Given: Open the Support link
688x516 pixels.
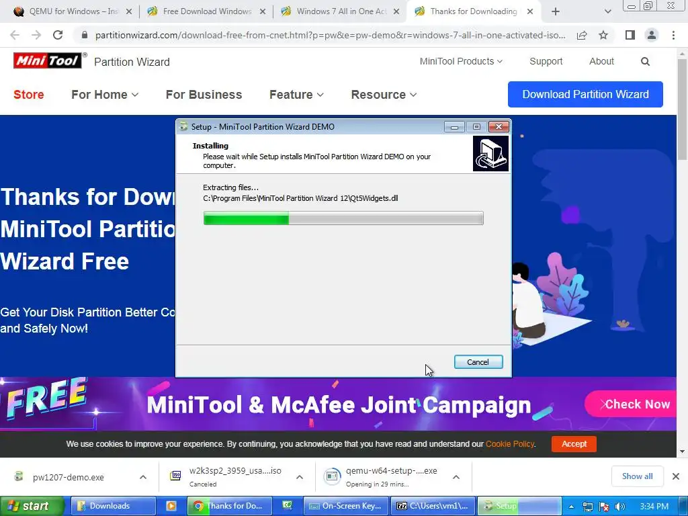Looking at the screenshot, I should click(546, 61).
